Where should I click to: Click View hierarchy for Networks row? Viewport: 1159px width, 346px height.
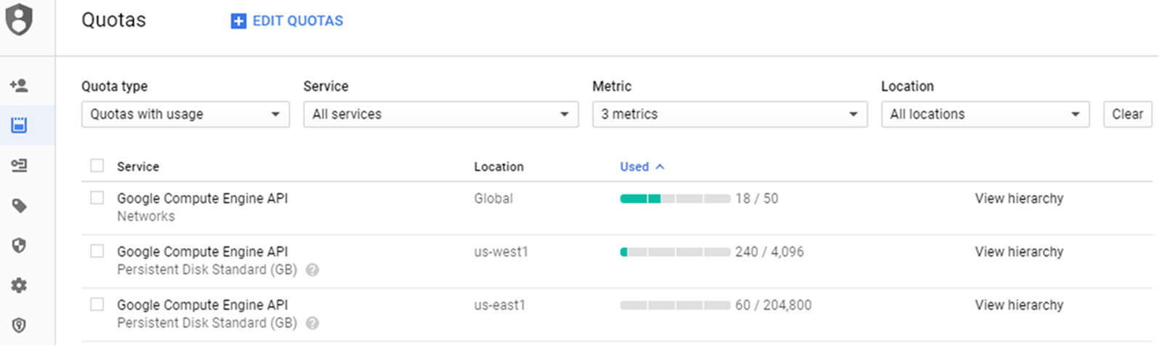(x=1019, y=198)
